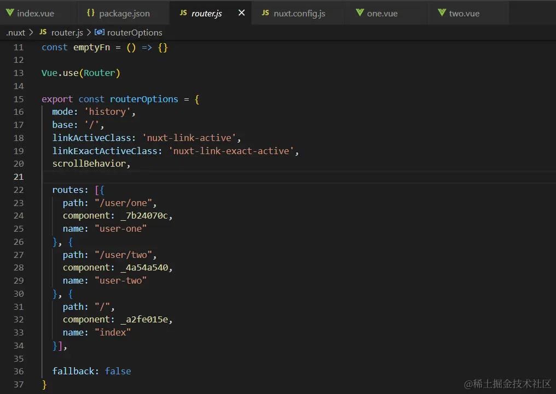556x394 pixels.
Task: Click the "user-one" name string
Action: tap(120, 228)
